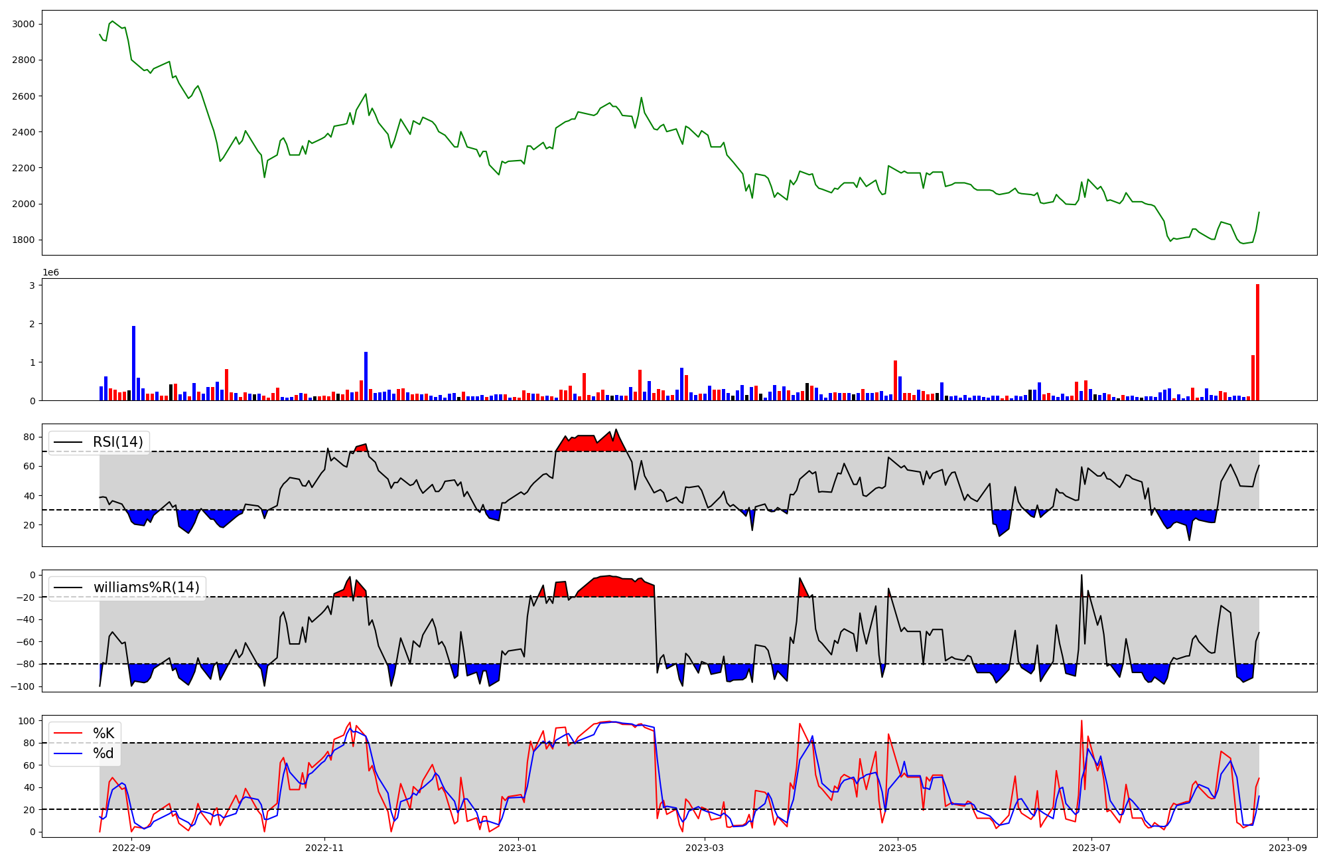The width and height of the screenshot is (1327, 863).
Task: Click the 80 tick on the RSI axis
Action: coord(29,437)
